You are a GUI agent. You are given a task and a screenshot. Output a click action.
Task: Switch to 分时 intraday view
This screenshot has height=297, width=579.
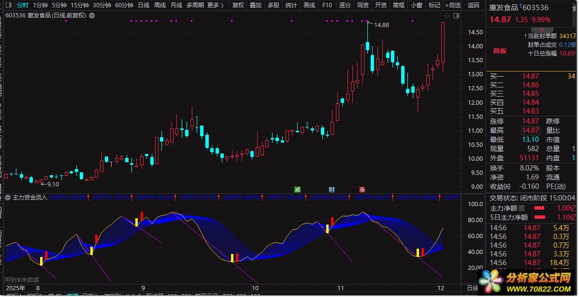22,6
